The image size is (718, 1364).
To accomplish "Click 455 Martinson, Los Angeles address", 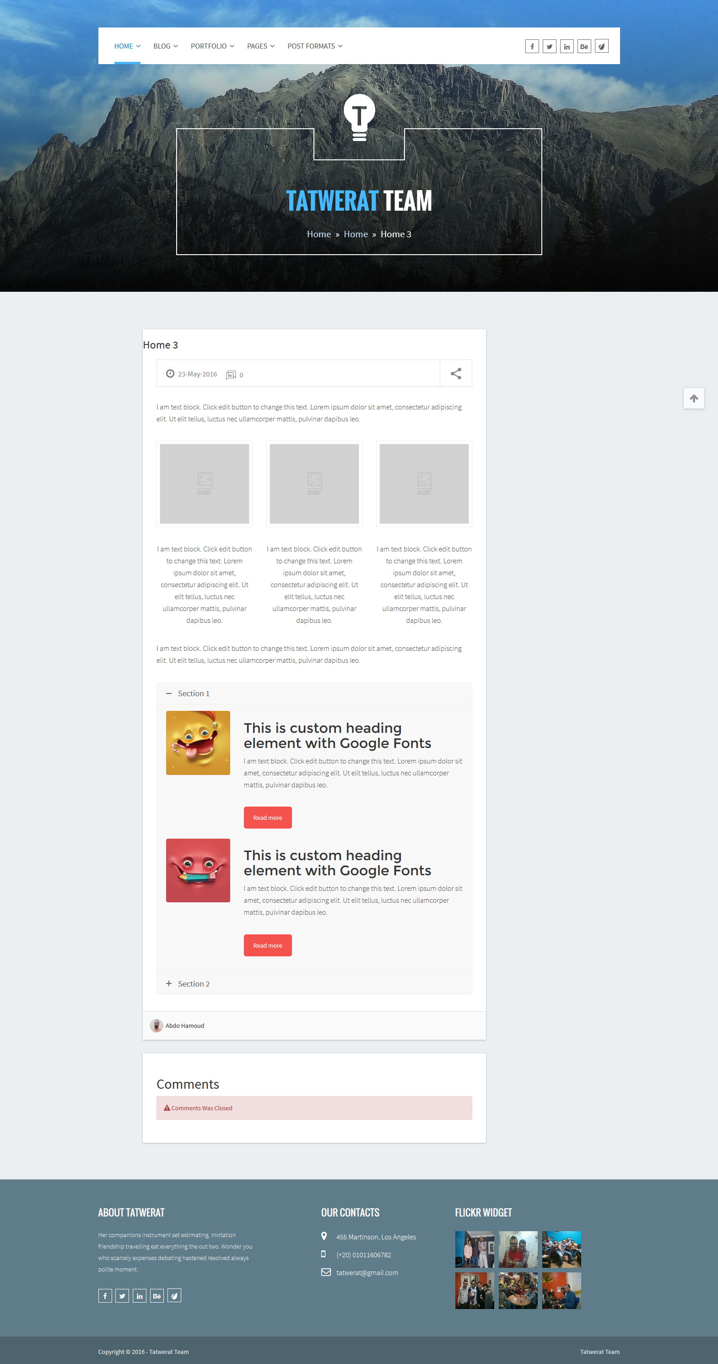I will point(376,1237).
